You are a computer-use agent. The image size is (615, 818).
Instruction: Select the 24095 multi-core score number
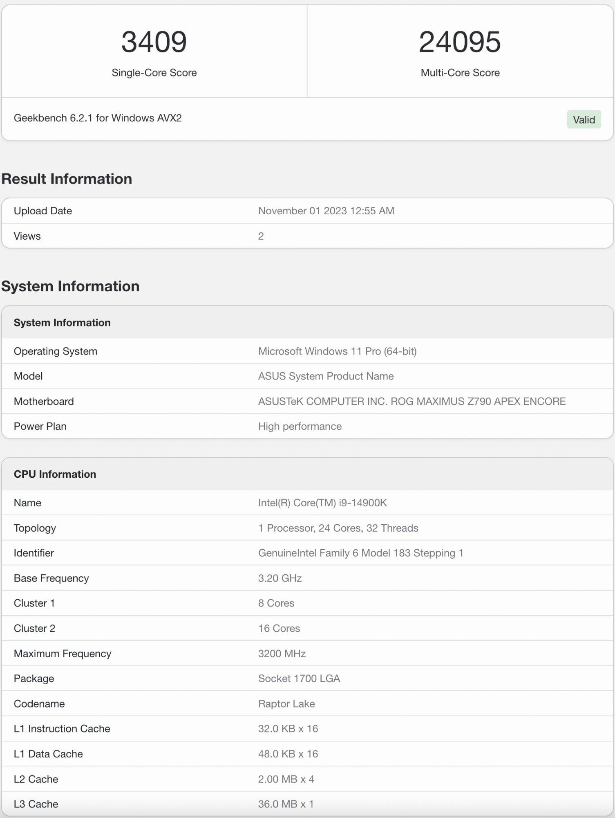[460, 42]
